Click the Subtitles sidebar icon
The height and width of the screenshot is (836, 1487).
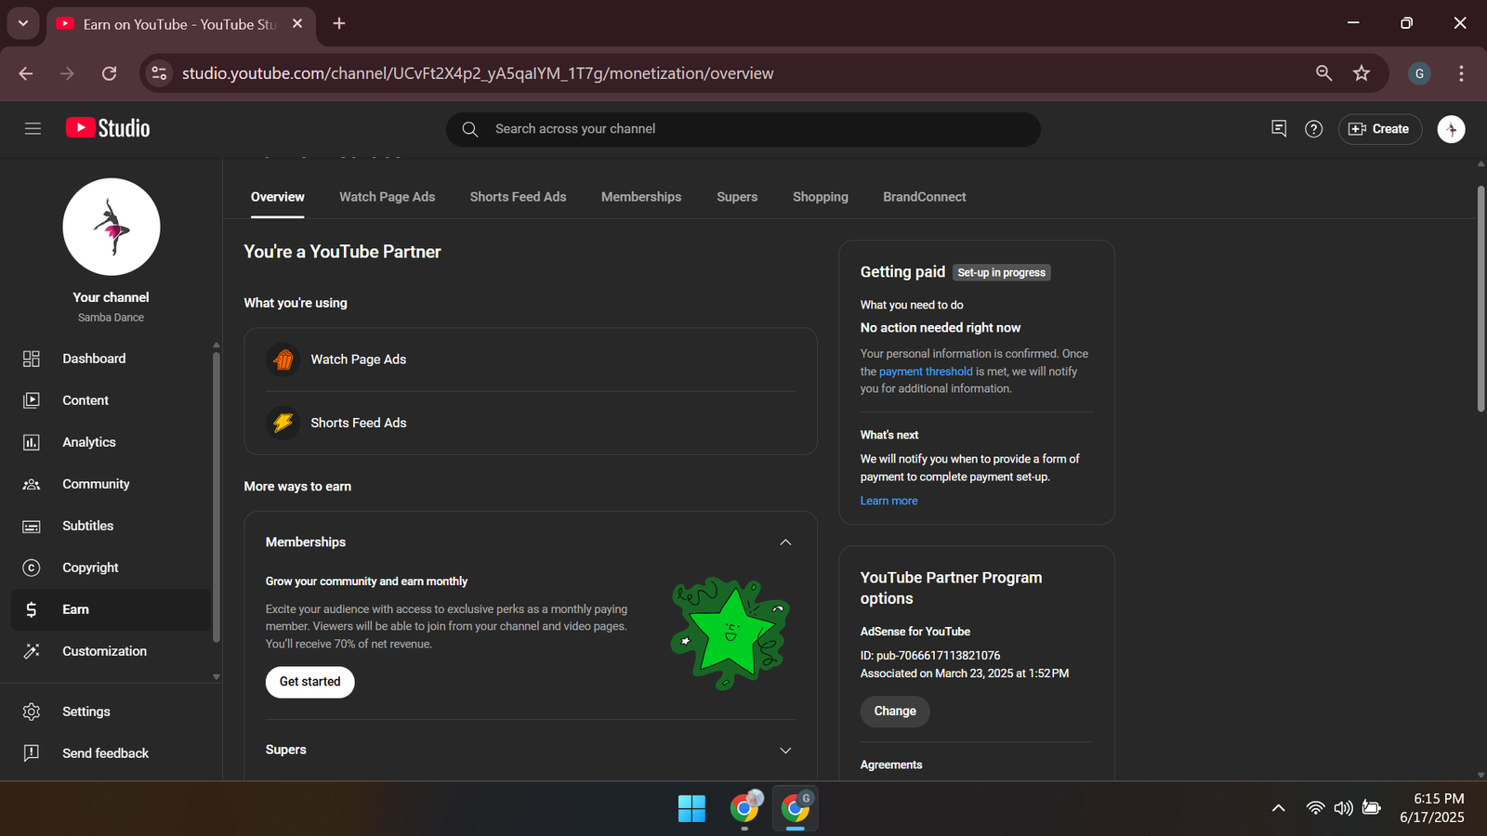(32, 526)
